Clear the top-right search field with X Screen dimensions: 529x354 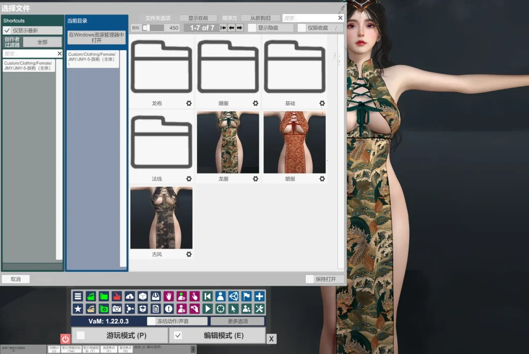pyautogui.click(x=340, y=18)
